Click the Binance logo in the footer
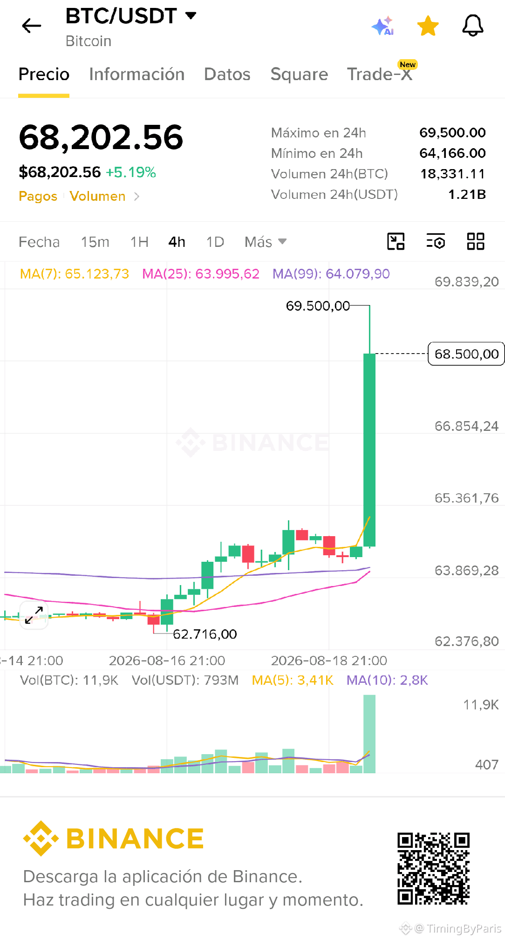 [113, 838]
